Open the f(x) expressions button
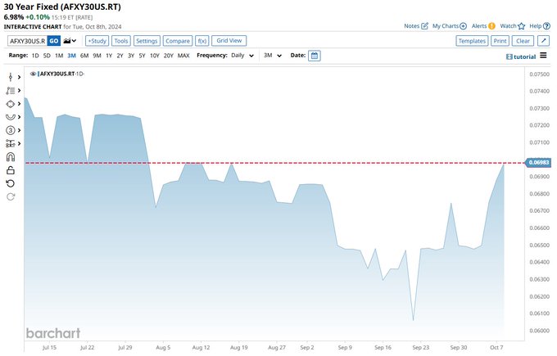This screenshot has width=557, height=356. pyautogui.click(x=202, y=41)
